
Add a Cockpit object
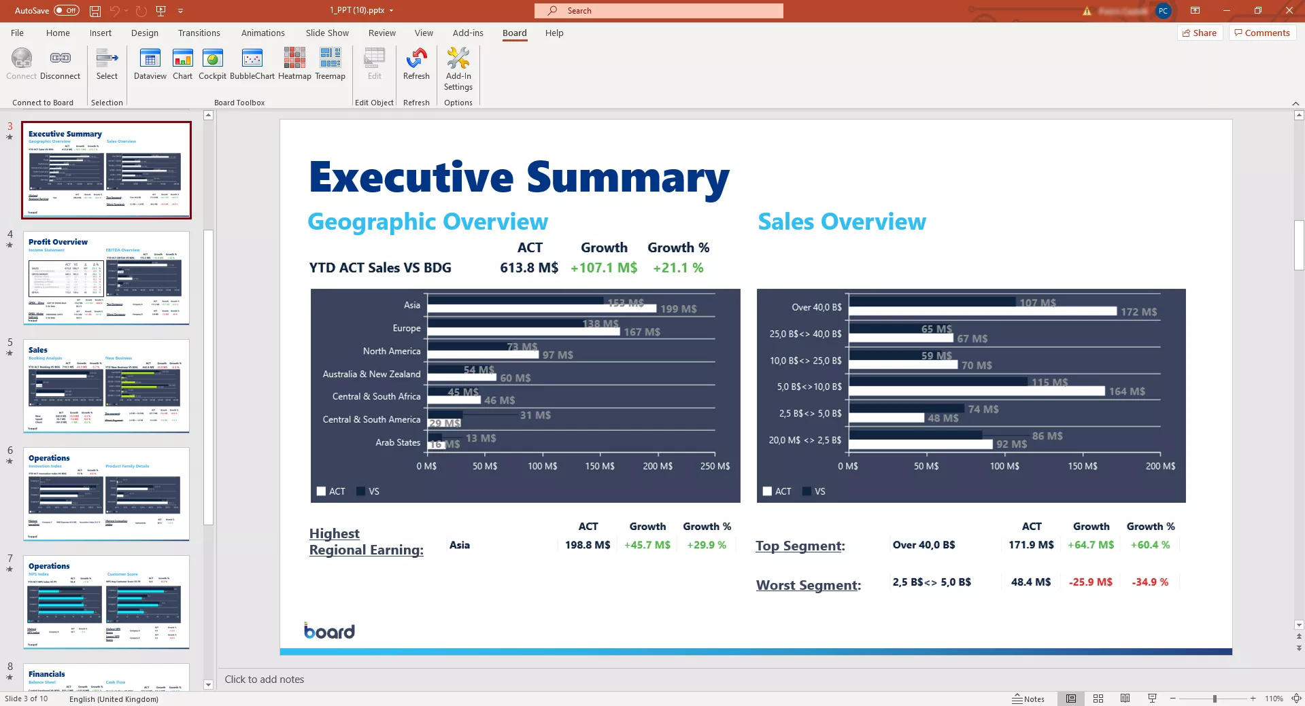[x=212, y=65]
